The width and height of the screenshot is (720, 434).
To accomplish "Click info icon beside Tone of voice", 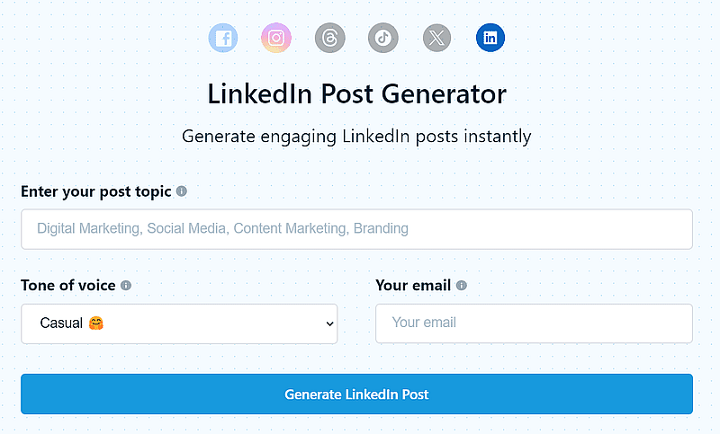I will coord(126,286).
